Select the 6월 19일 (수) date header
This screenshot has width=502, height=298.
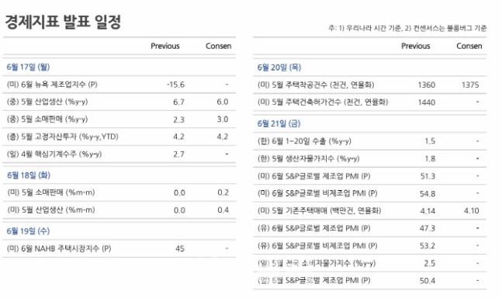[28, 230]
